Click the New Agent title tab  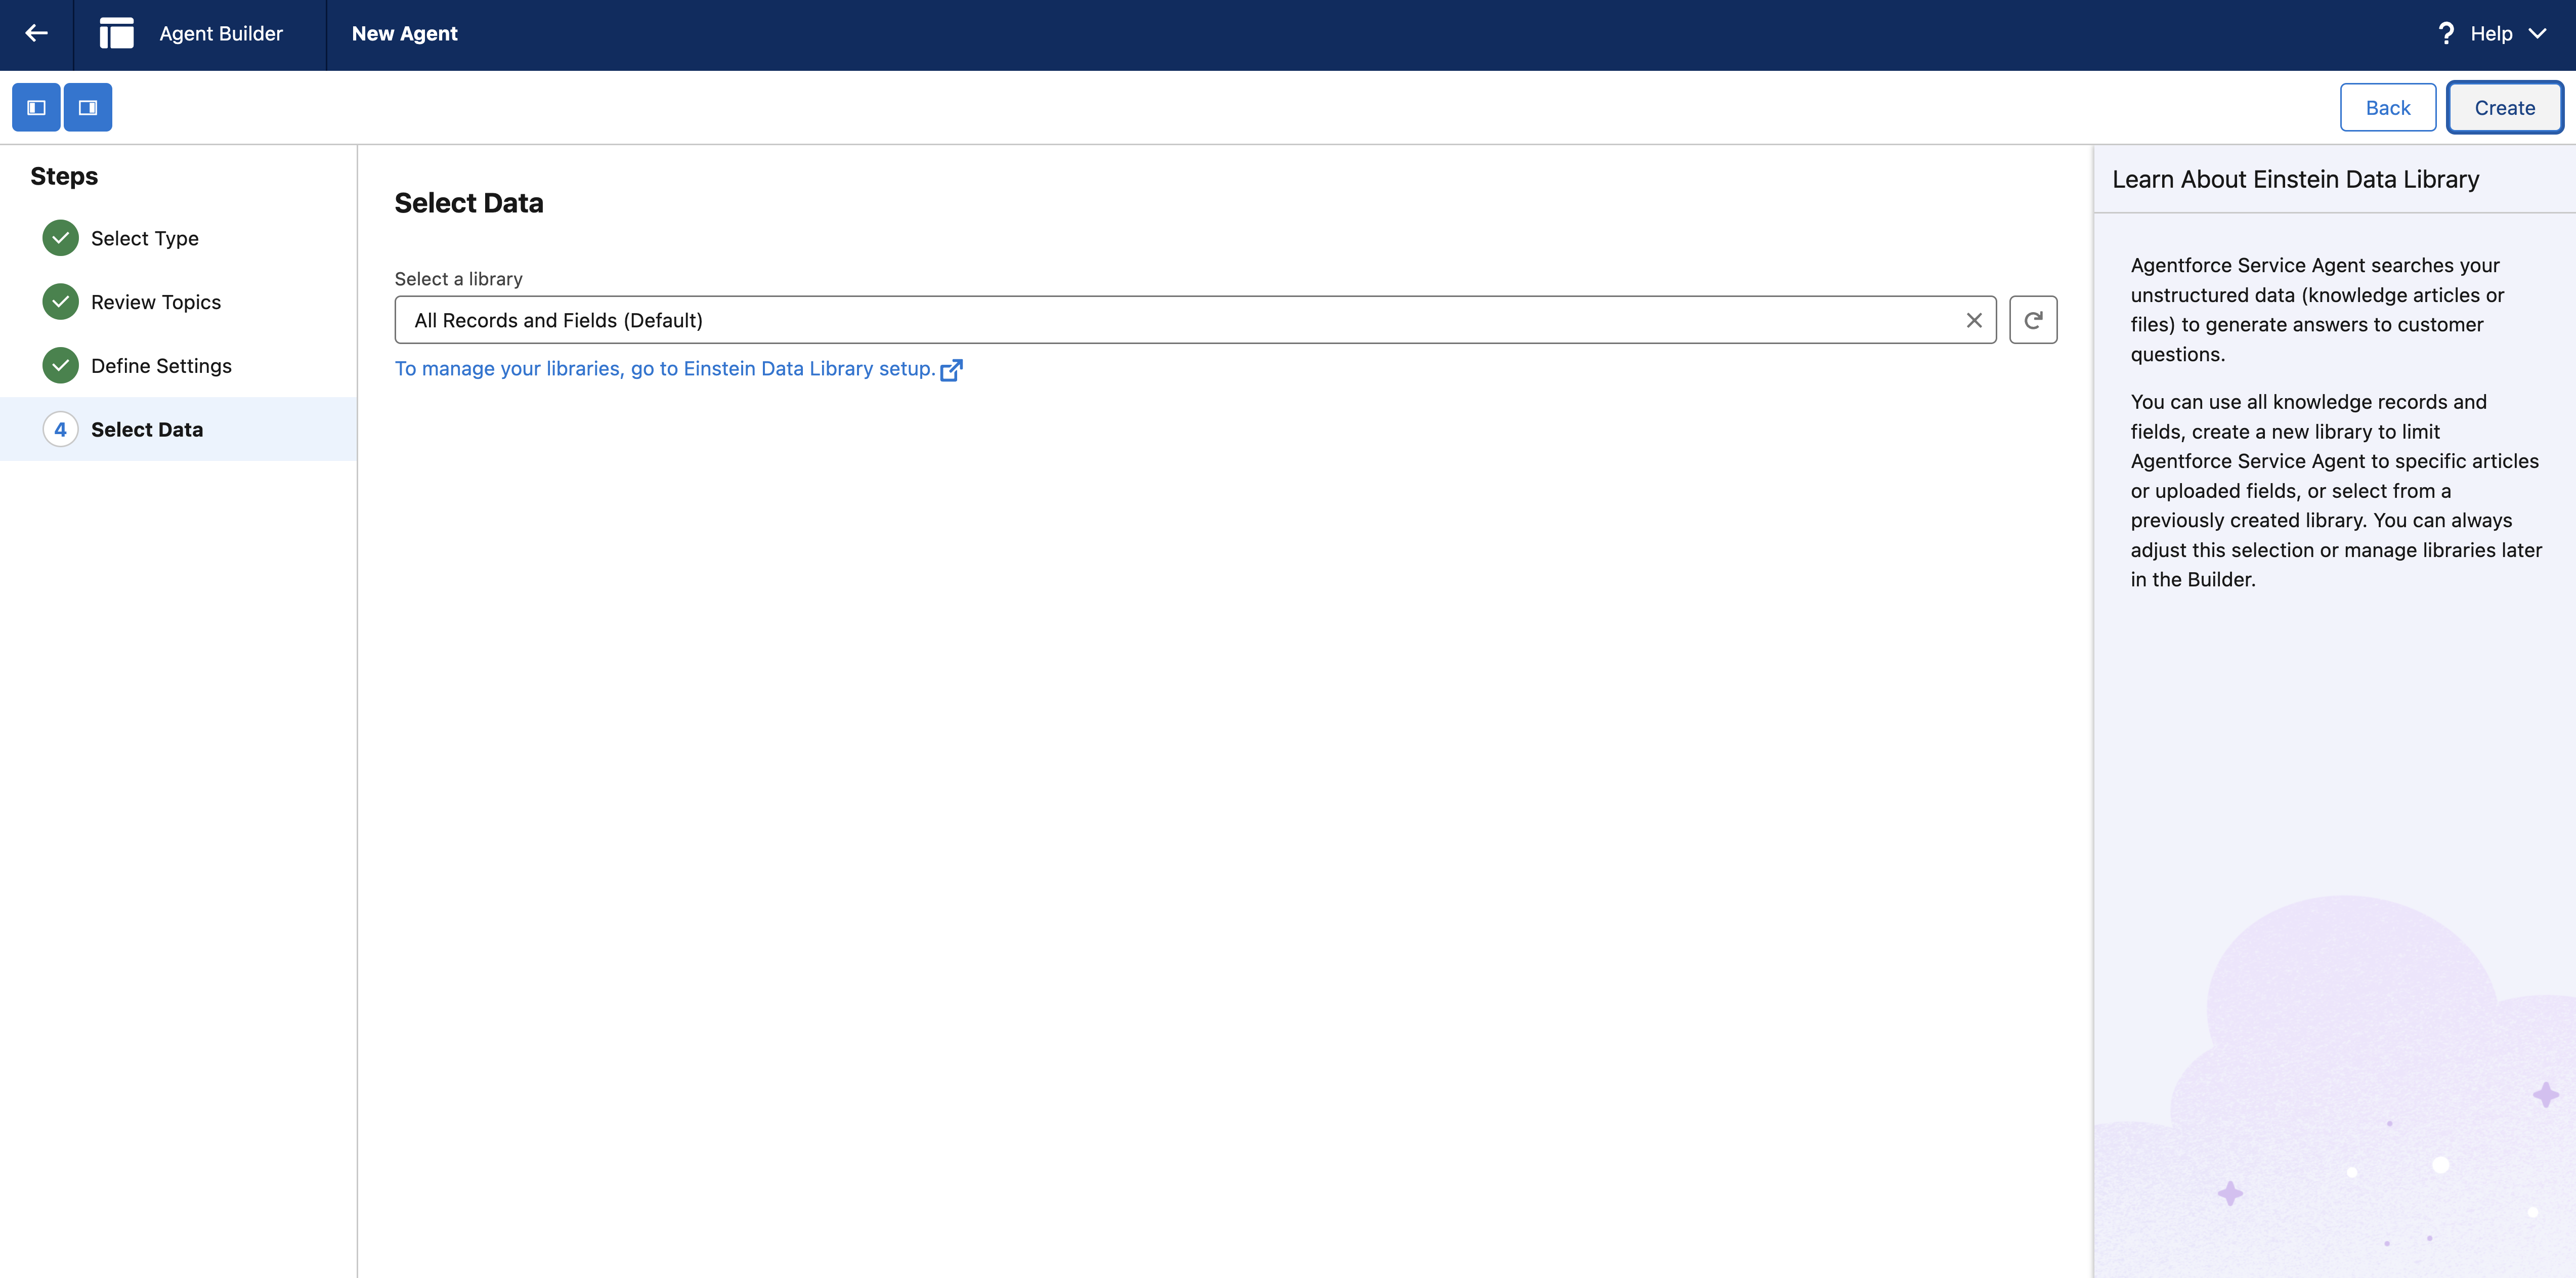click(x=404, y=33)
